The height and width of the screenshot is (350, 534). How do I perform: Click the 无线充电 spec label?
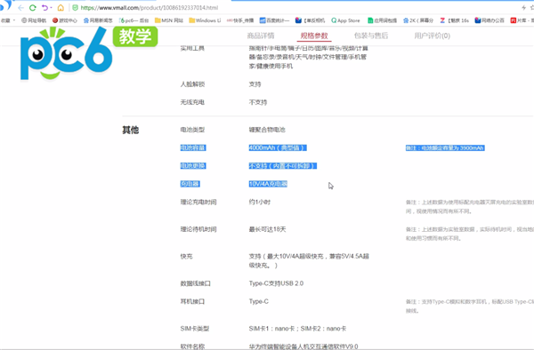(192, 102)
